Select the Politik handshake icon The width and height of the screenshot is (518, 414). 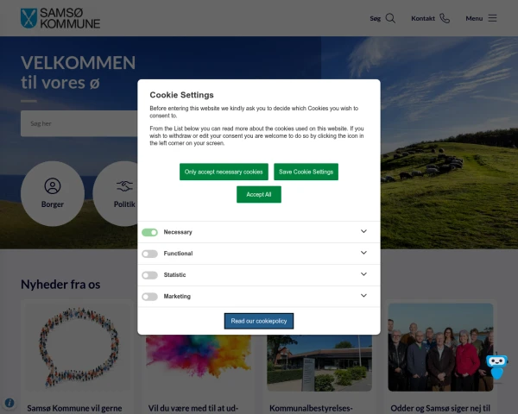124,186
